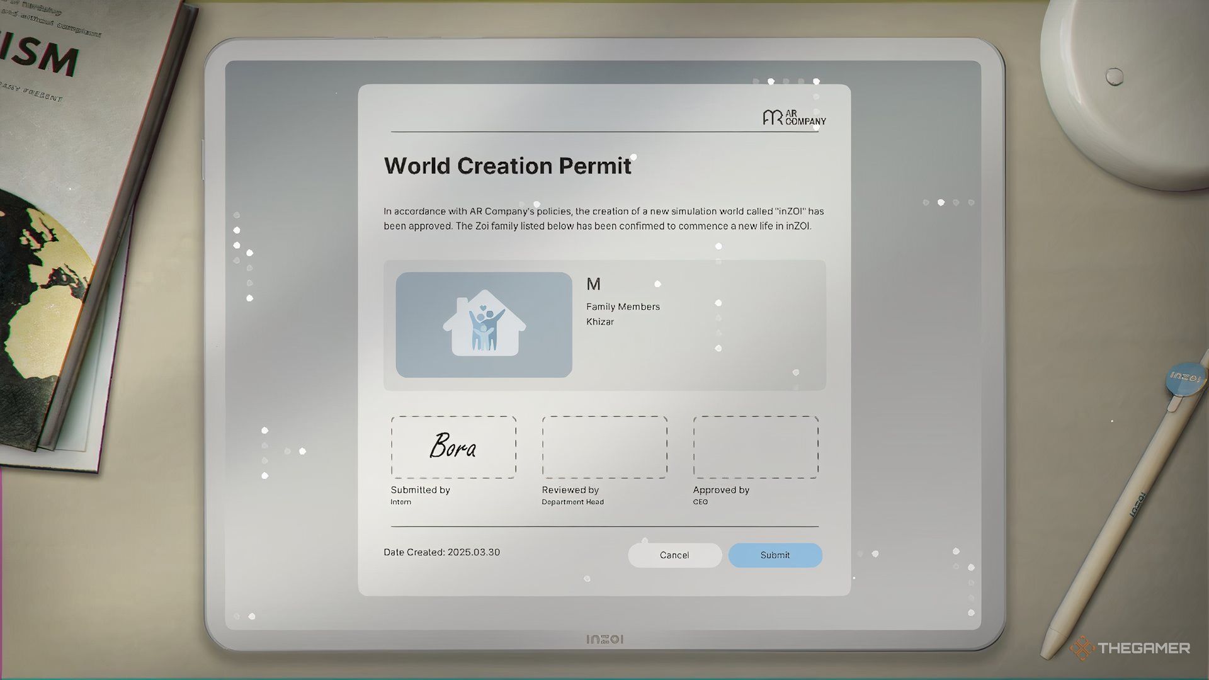Submit the World Creation Permit

(775, 555)
